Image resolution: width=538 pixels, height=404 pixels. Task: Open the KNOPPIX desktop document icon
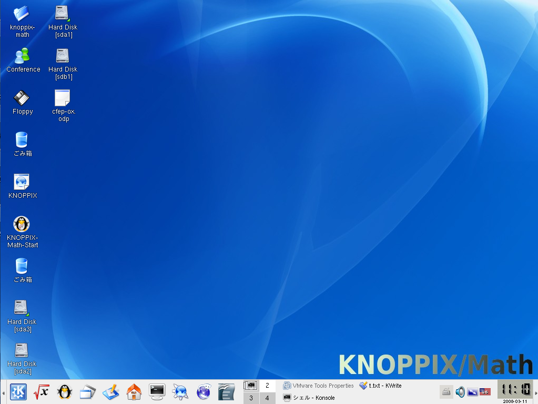[22, 186]
